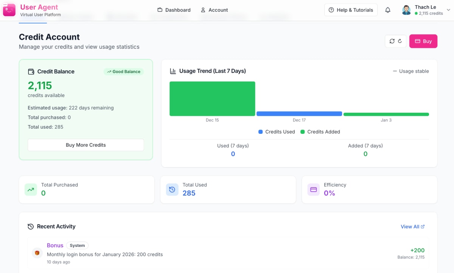The height and width of the screenshot is (273, 454).
Task: Click the Total Purchased growth icon
Action: point(31,189)
